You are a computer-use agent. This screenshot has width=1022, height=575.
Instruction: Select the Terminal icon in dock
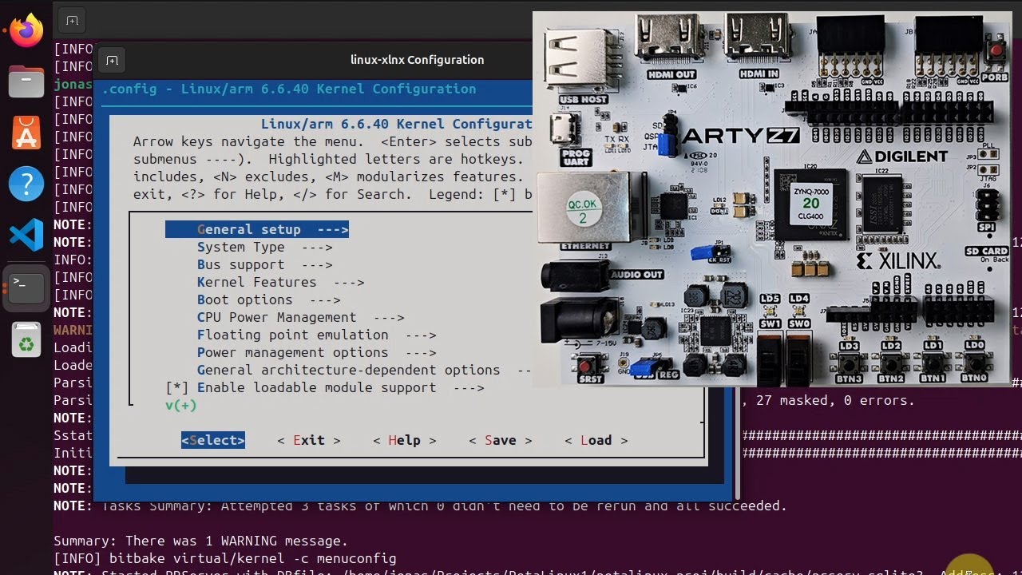tap(26, 287)
